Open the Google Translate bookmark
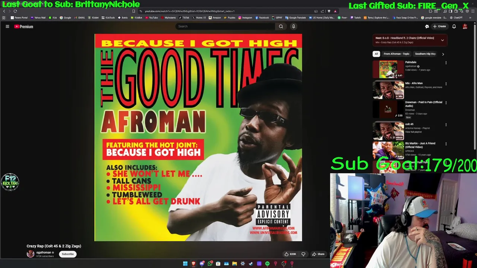This screenshot has width=477, height=268. coord(296,17)
